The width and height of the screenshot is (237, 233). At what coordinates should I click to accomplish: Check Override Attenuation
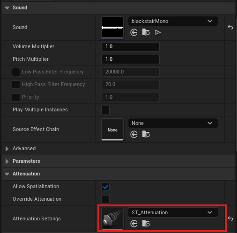pos(105,199)
